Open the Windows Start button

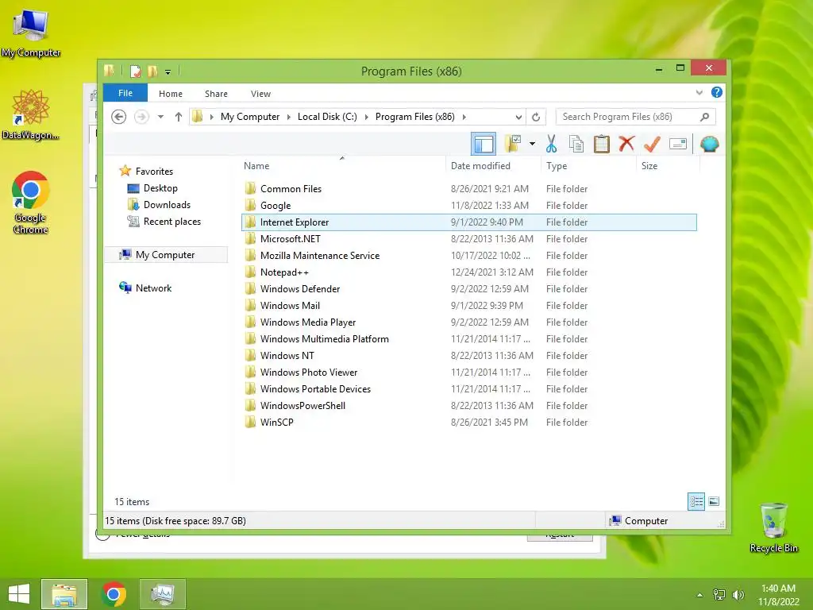tap(19, 594)
